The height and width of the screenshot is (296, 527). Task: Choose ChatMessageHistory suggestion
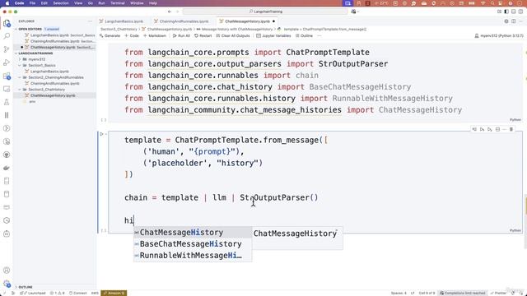193,233
